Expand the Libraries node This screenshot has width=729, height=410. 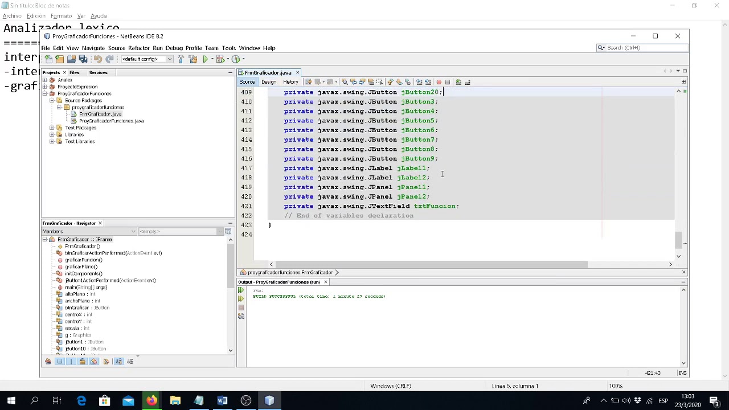(52, 135)
